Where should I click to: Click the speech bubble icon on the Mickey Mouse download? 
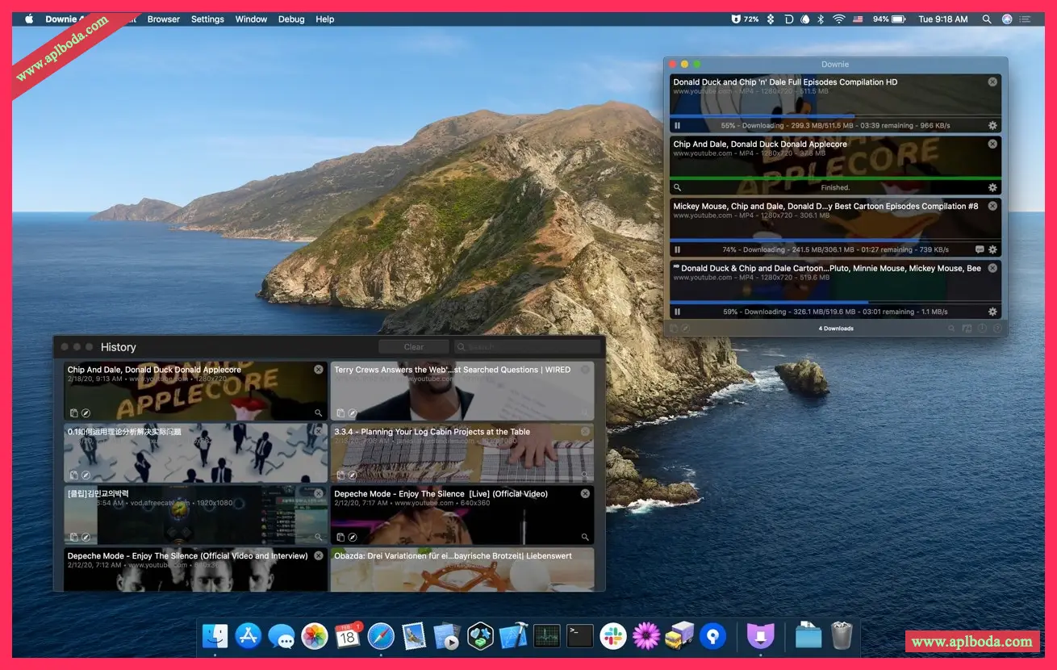click(980, 249)
